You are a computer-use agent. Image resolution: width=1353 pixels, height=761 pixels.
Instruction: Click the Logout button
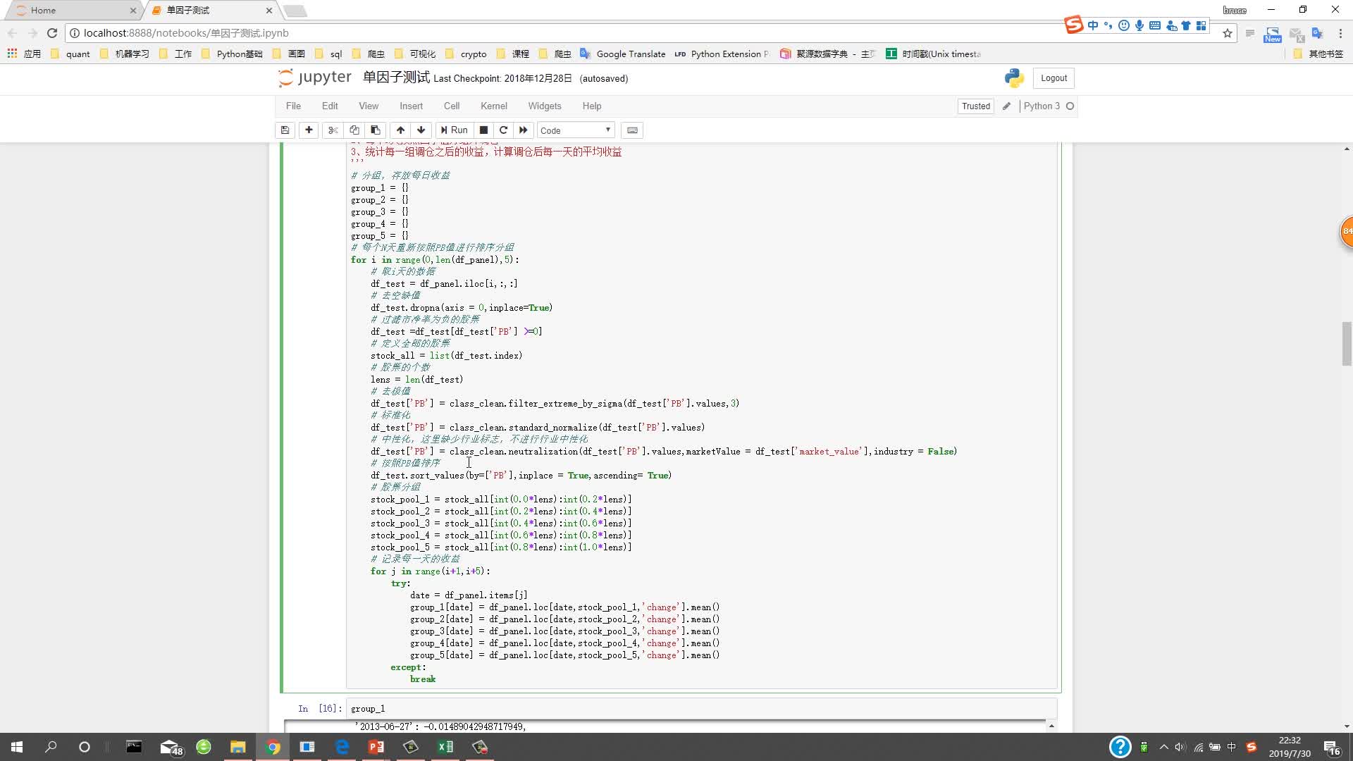point(1054,78)
